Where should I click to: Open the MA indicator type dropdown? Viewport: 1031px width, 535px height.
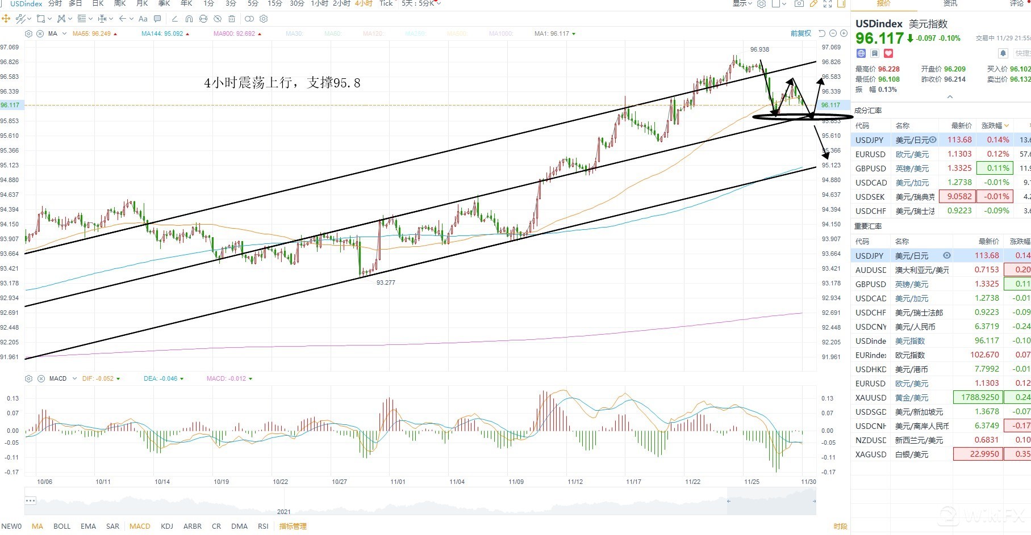tap(64, 33)
